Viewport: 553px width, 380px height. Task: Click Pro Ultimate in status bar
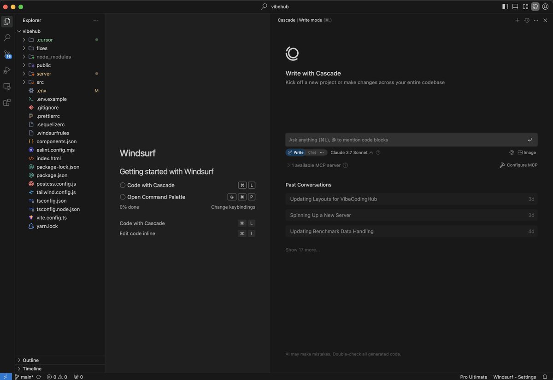pyautogui.click(x=473, y=377)
